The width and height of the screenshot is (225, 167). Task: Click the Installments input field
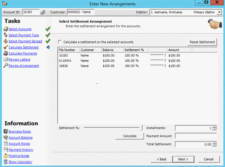(x=194, y=128)
